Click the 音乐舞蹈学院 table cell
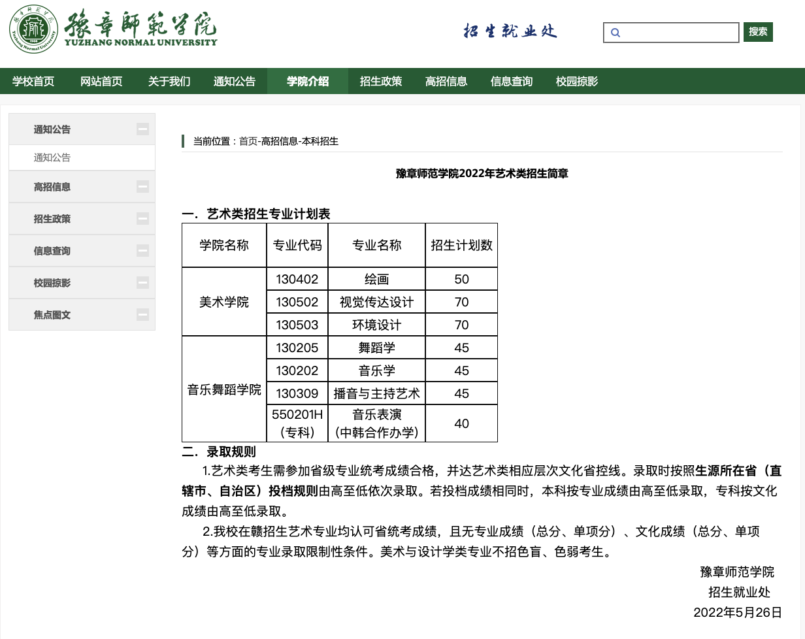Viewport: 805px width, 639px height. (224, 389)
